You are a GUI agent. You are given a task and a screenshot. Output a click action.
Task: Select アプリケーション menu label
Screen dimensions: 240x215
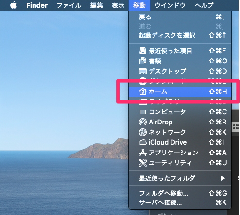point(173,153)
